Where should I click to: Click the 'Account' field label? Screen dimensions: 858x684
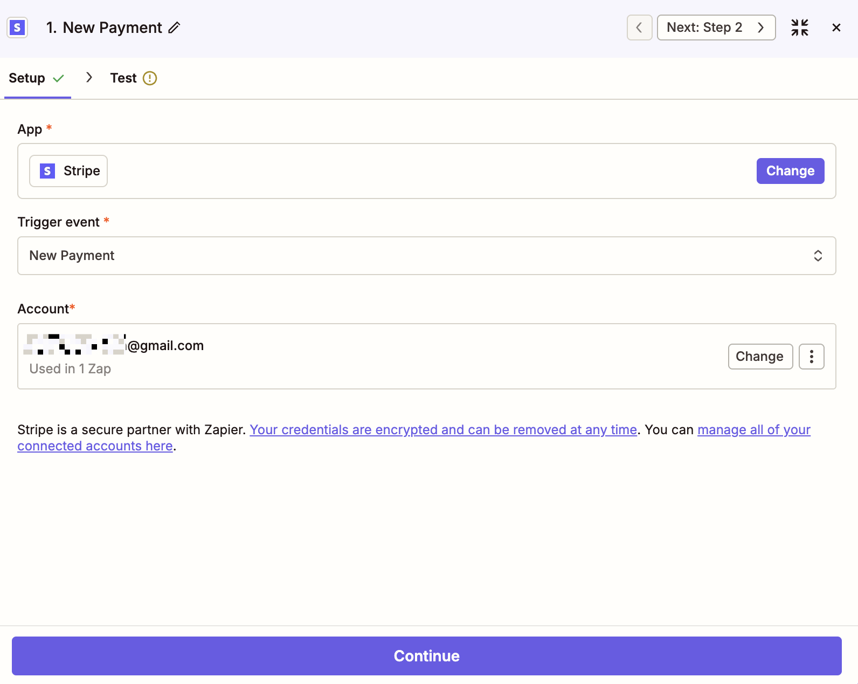pos(43,309)
